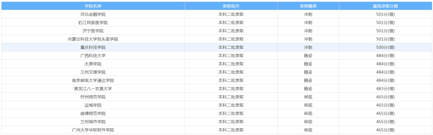Click 465分(理) score for 运城学院

[x=385, y=105]
